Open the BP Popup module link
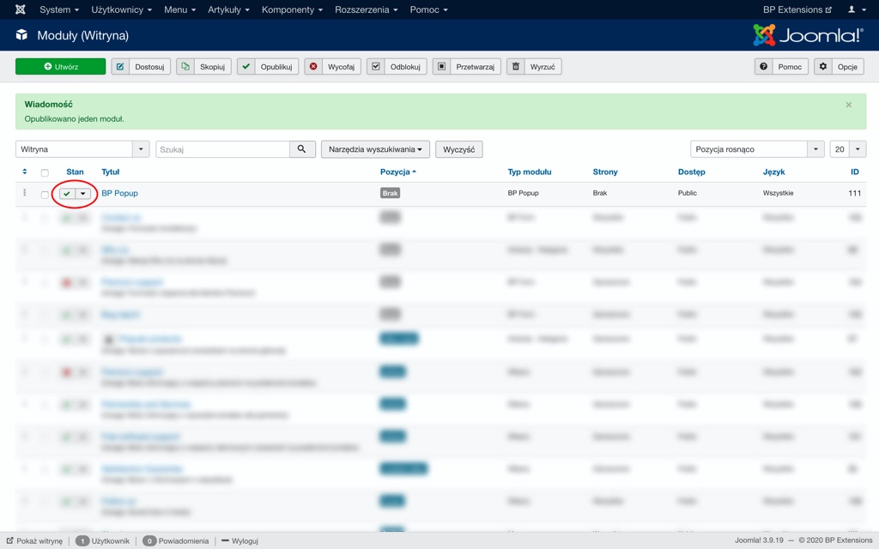The image size is (879, 549). coord(119,193)
